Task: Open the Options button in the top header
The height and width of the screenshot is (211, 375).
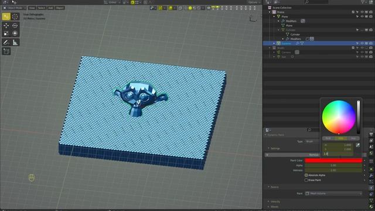Action: pos(254,2)
